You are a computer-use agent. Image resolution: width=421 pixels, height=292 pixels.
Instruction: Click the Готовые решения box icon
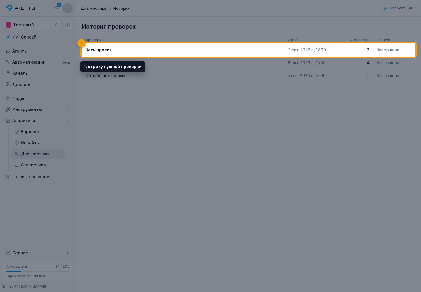[x=8, y=177]
